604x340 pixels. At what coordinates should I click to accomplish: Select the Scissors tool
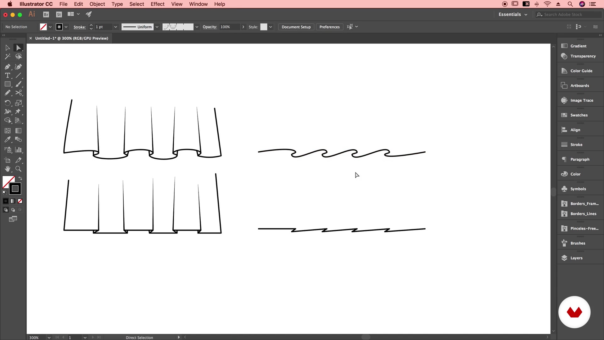19,93
